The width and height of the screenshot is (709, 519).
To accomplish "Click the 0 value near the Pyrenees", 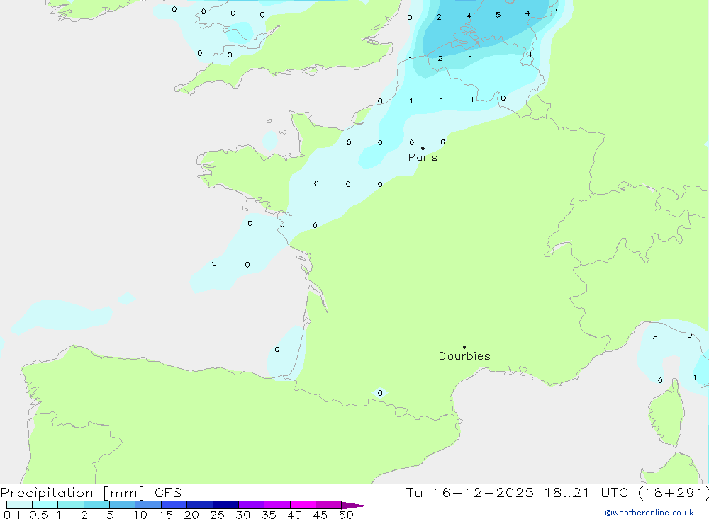I will point(380,393).
